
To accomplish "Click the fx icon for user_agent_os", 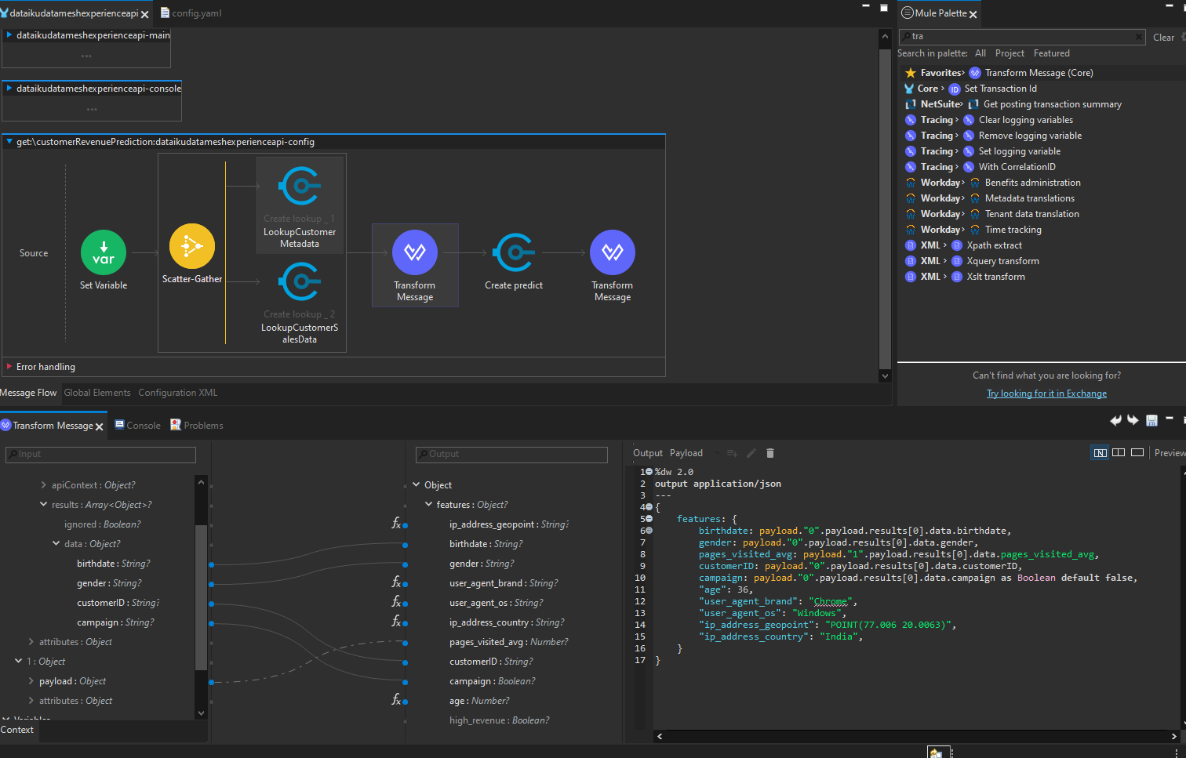I will [396, 601].
